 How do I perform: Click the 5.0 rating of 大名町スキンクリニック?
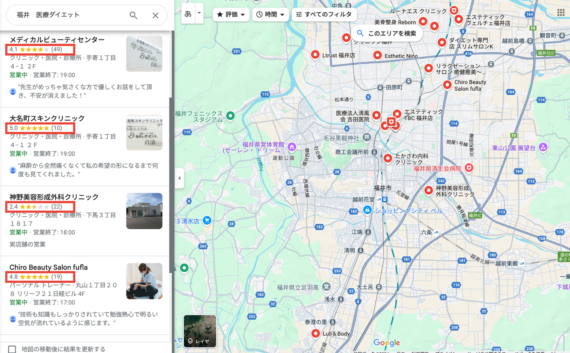pos(13,128)
